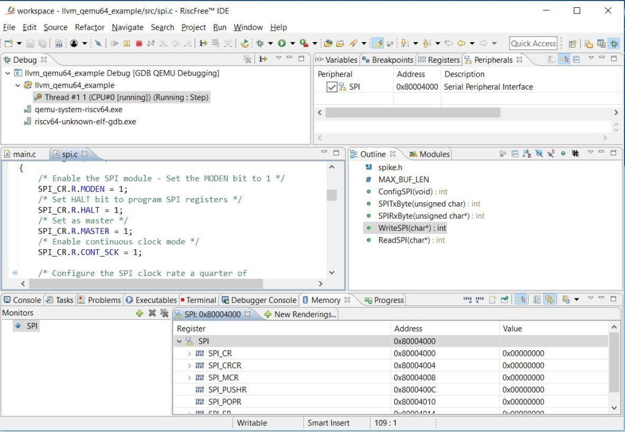Image resolution: width=625 pixels, height=432 pixels.
Task: Close the Peripherals view tab X
Action: pyautogui.click(x=519, y=59)
